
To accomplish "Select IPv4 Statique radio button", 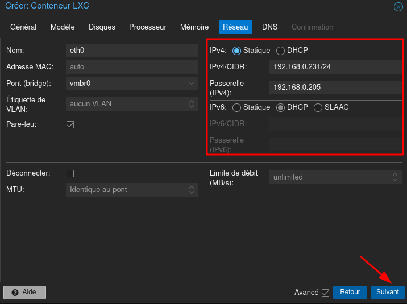I will (236, 51).
